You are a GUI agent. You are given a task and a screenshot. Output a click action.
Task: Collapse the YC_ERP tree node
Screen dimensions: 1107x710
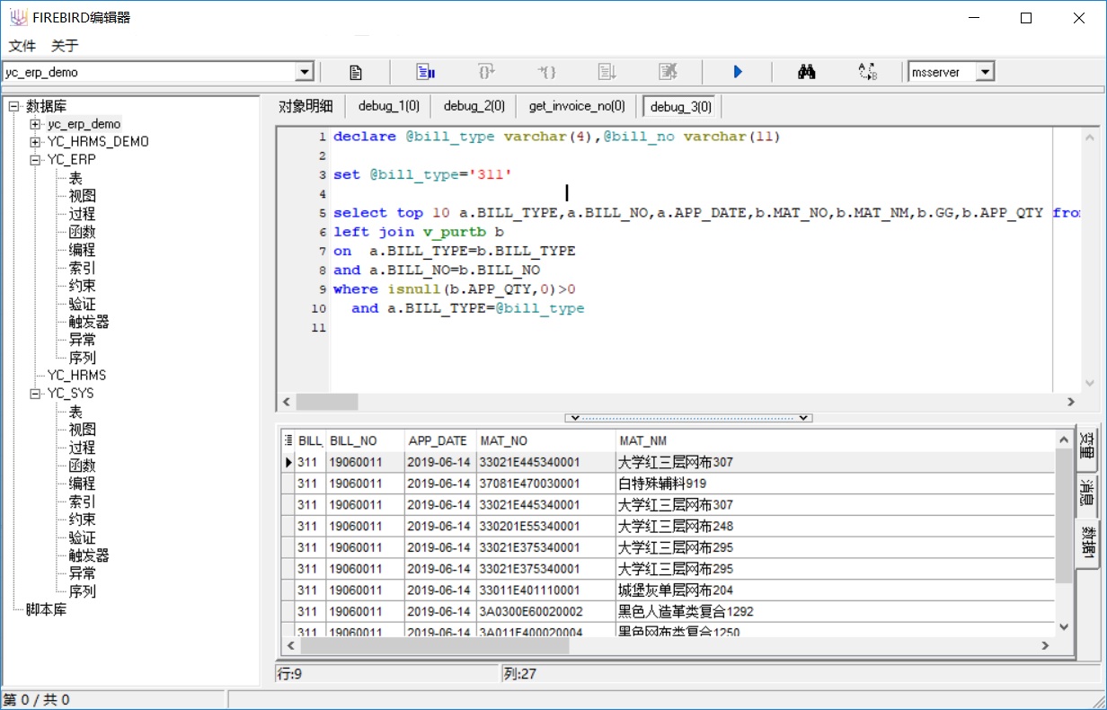point(35,160)
